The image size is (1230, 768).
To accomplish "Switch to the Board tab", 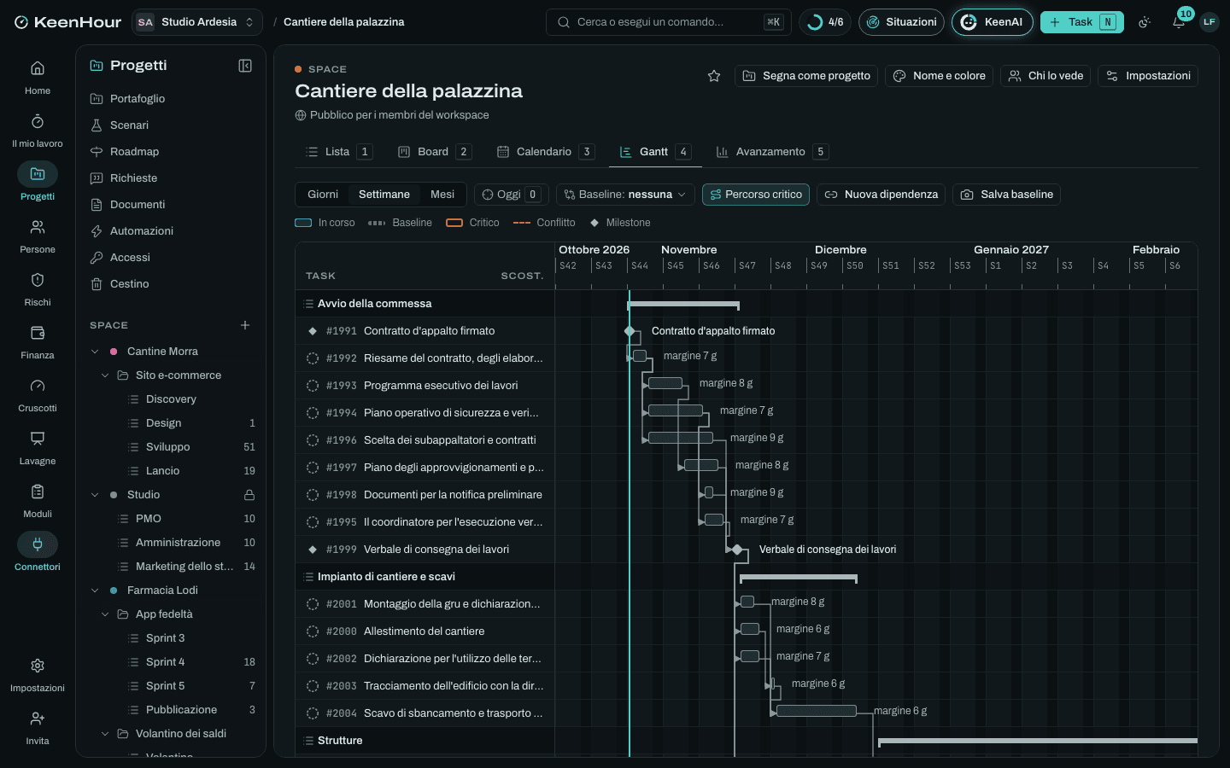I will [434, 152].
